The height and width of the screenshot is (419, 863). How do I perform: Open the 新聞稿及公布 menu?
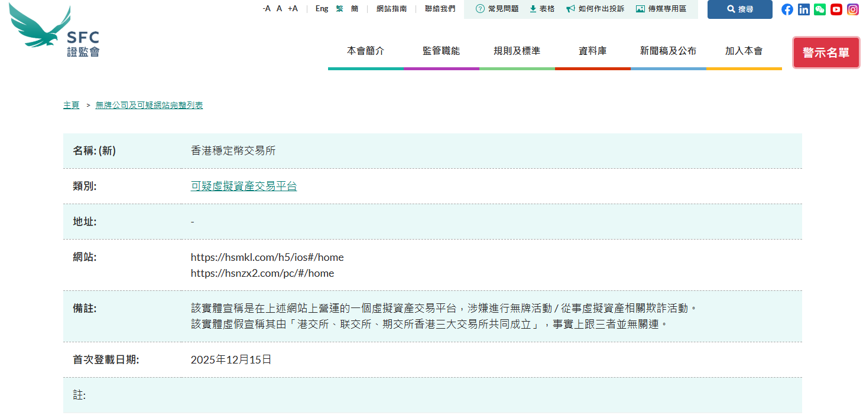[669, 51]
